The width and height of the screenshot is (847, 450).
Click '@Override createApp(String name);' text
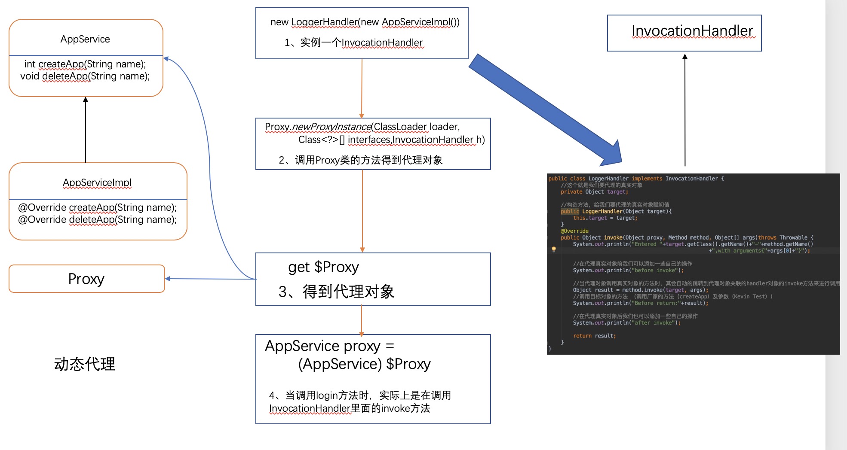pos(97,208)
